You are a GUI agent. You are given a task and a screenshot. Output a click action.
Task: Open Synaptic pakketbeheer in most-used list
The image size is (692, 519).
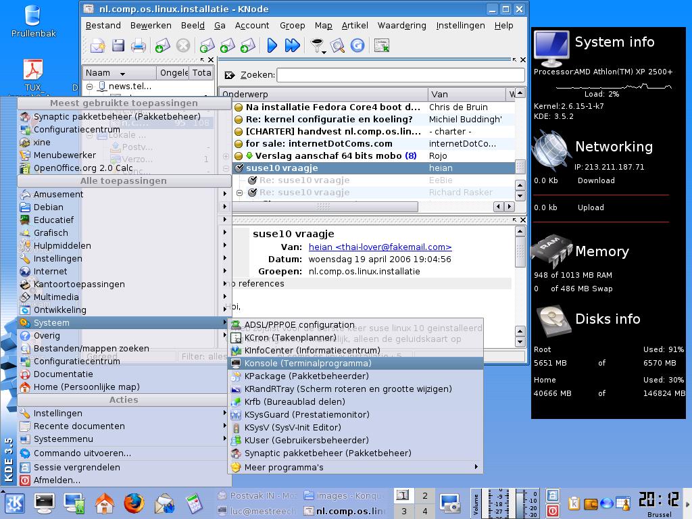tap(124, 116)
